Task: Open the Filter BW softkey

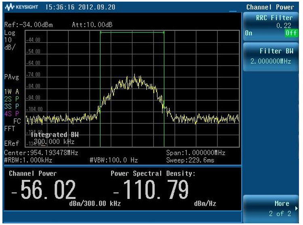Action: pyautogui.click(x=271, y=57)
